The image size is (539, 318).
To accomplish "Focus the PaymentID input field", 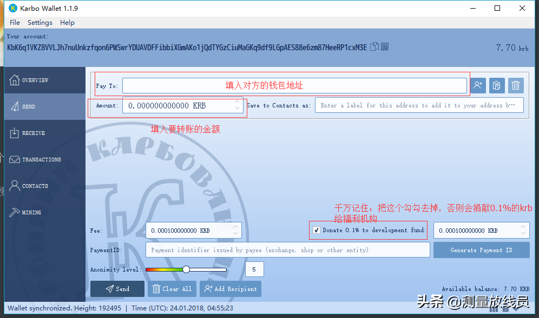I will coord(288,250).
